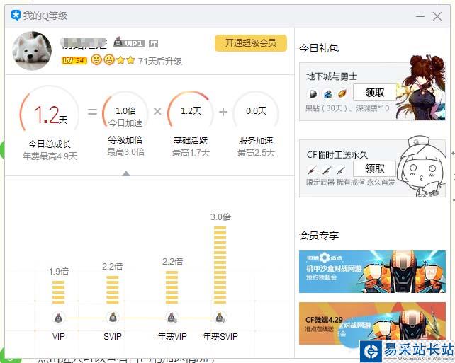
Task: Click the 3.0倍 年费SVIP bar
Action: coord(220,265)
